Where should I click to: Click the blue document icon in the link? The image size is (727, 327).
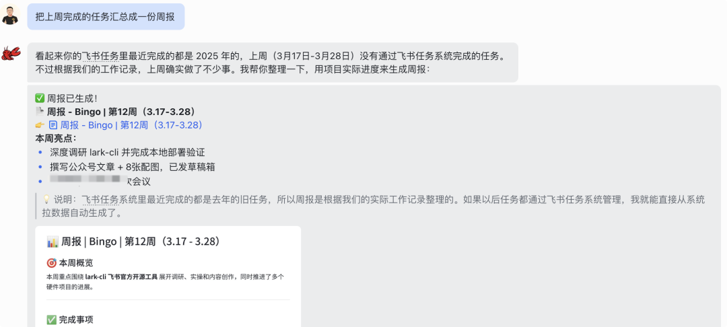[x=53, y=125]
